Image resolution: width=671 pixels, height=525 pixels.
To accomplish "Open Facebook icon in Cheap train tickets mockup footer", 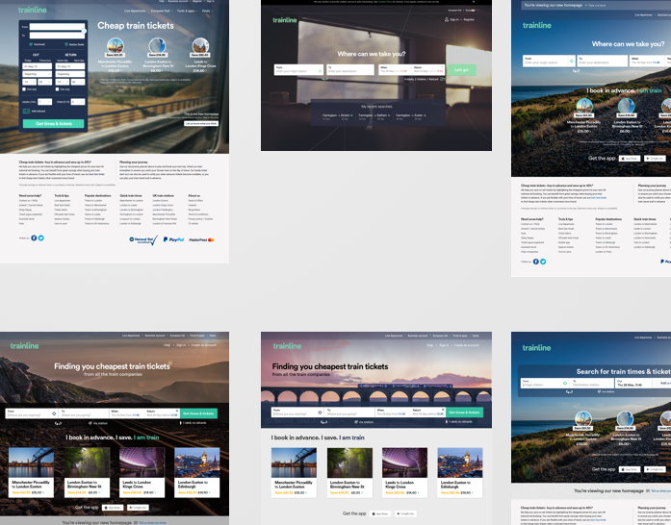I will (34, 238).
